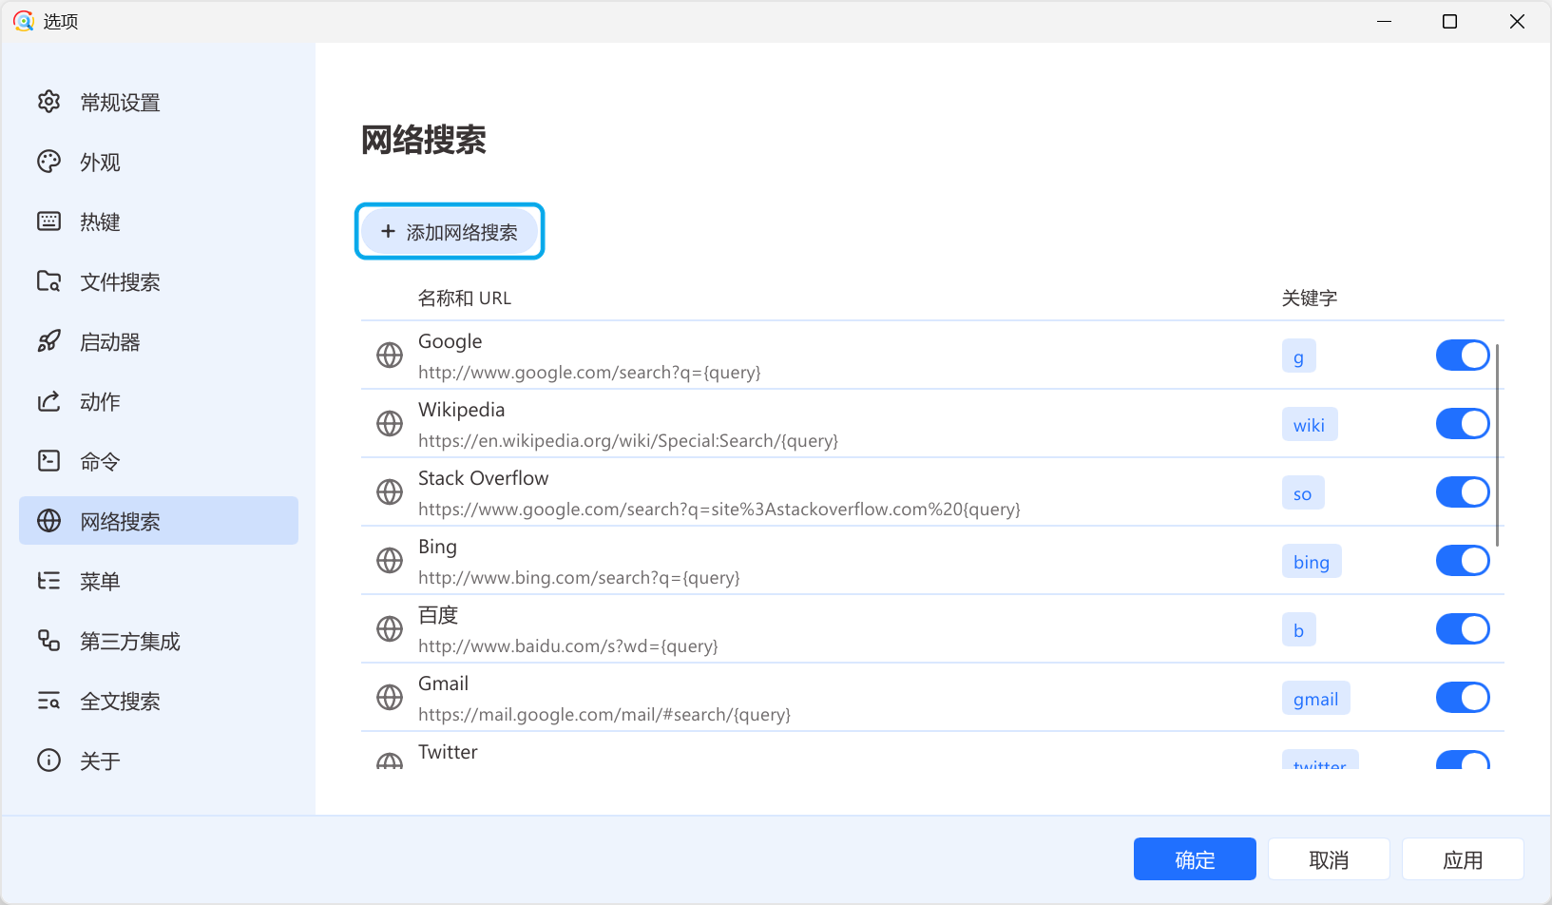Click the Commands terminal icon
Image resolution: width=1552 pixels, height=905 pixels.
click(x=48, y=461)
